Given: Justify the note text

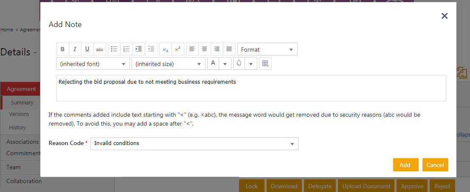Looking at the screenshot, I should [229, 49].
